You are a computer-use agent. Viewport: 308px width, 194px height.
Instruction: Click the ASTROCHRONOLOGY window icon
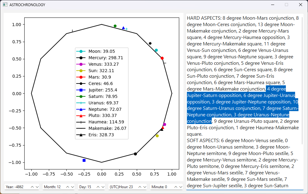point(5,5)
